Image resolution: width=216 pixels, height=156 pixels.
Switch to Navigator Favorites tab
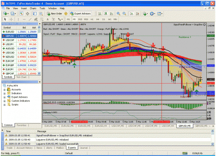21,125
